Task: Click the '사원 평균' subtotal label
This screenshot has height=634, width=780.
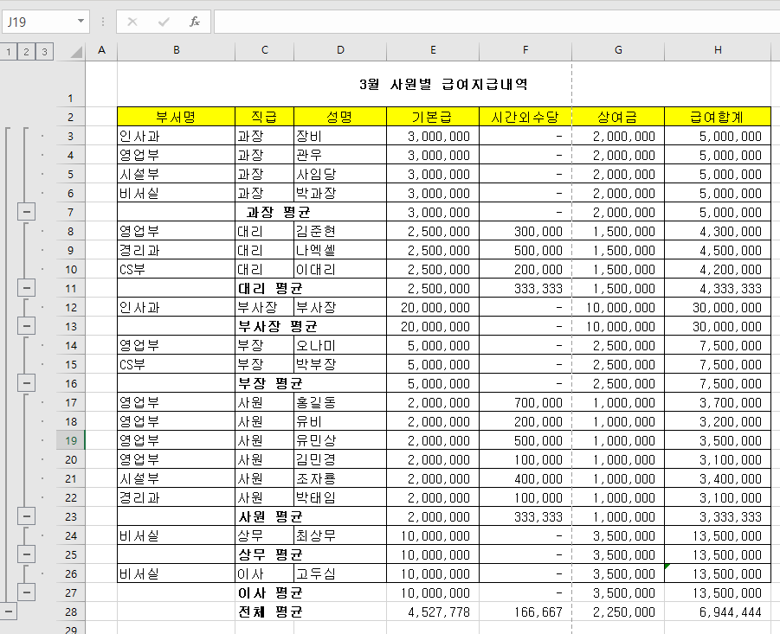Action: click(x=271, y=516)
